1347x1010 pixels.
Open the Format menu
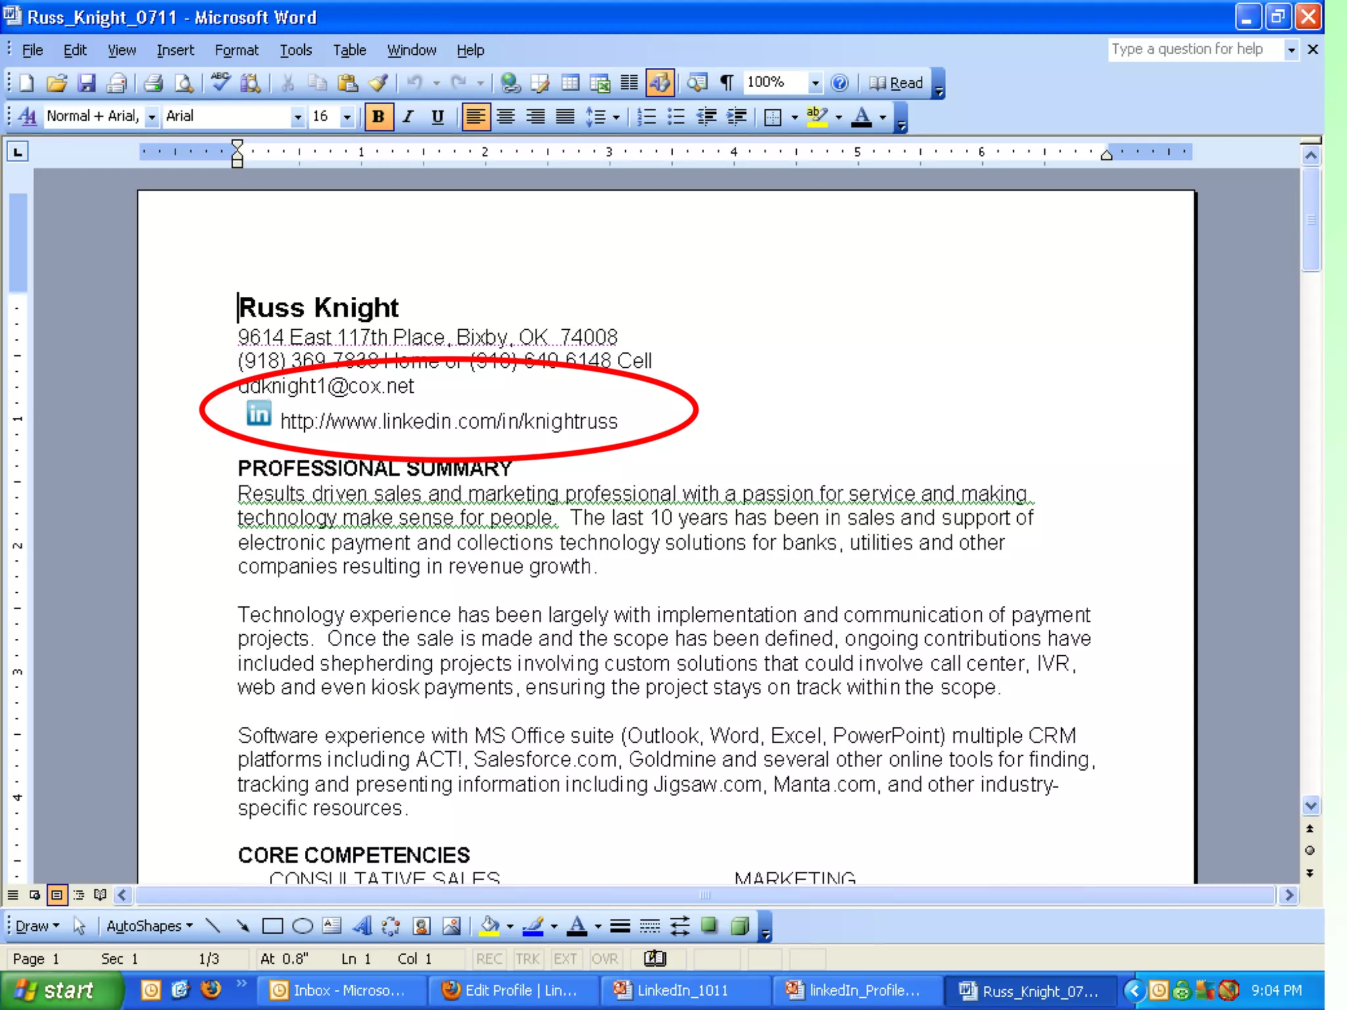tap(236, 50)
